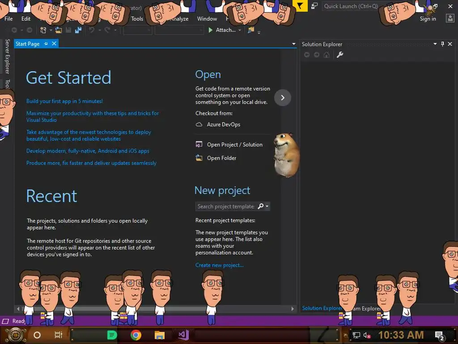Click the Find in Files toolbar icon
Viewport: 458px width, 344px height.
pyautogui.click(x=251, y=30)
